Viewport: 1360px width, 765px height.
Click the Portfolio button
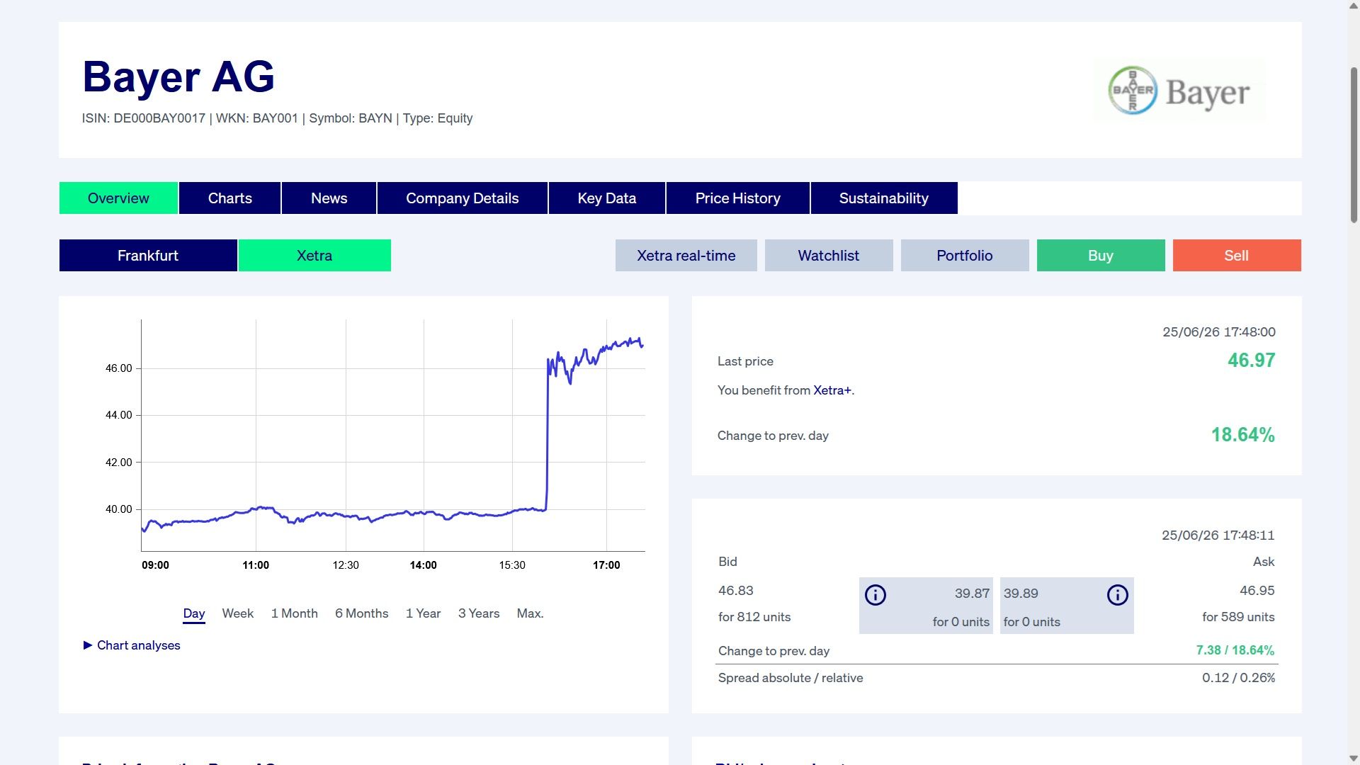[965, 256]
